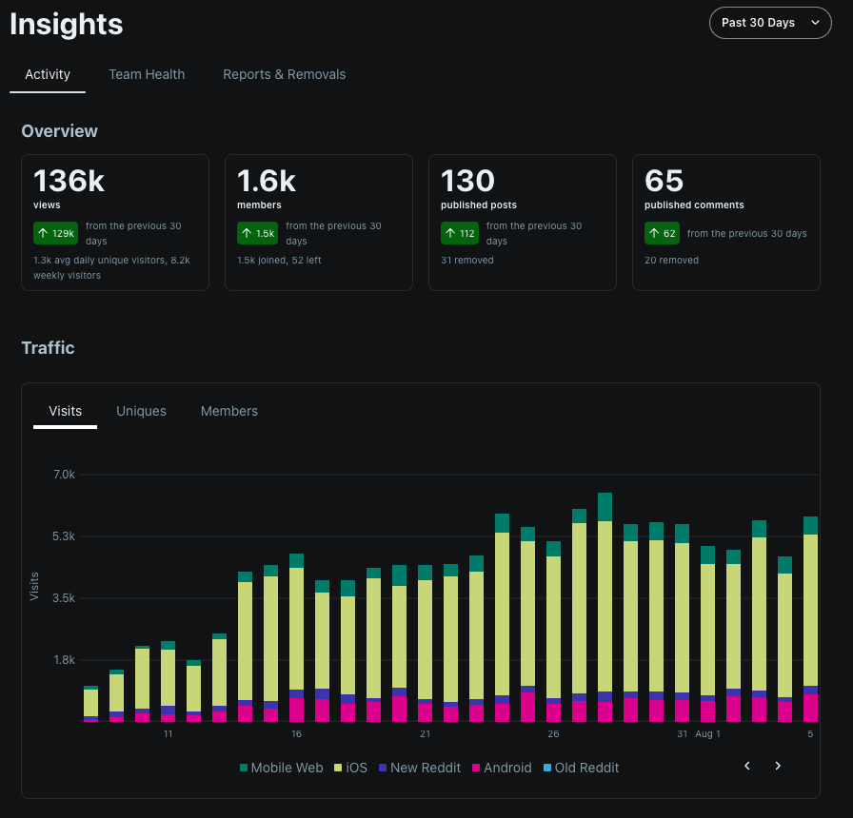Click the Android legend color swatch
Viewport: 853px width, 818px height.
(476, 768)
